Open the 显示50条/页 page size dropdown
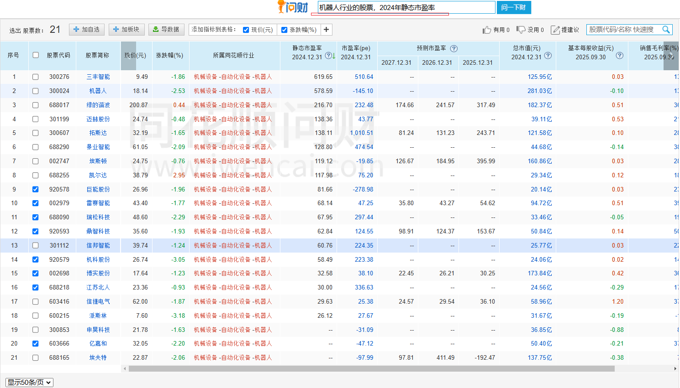The height and width of the screenshot is (388, 680). (x=29, y=383)
